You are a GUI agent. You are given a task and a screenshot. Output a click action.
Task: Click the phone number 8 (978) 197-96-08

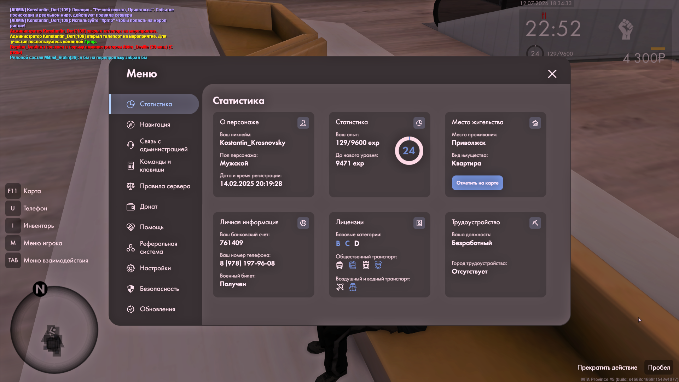click(x=247, y=263)
